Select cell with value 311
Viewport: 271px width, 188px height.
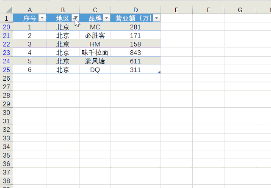pyautogui.click(x=135, y=70)
